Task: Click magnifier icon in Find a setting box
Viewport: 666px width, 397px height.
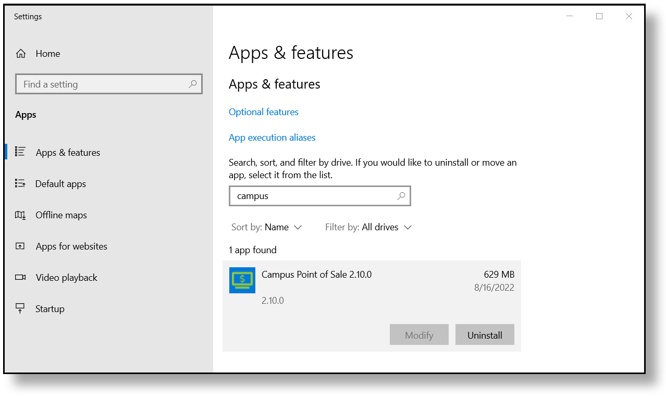Action: pyautogui.click(x=193, y=84)
